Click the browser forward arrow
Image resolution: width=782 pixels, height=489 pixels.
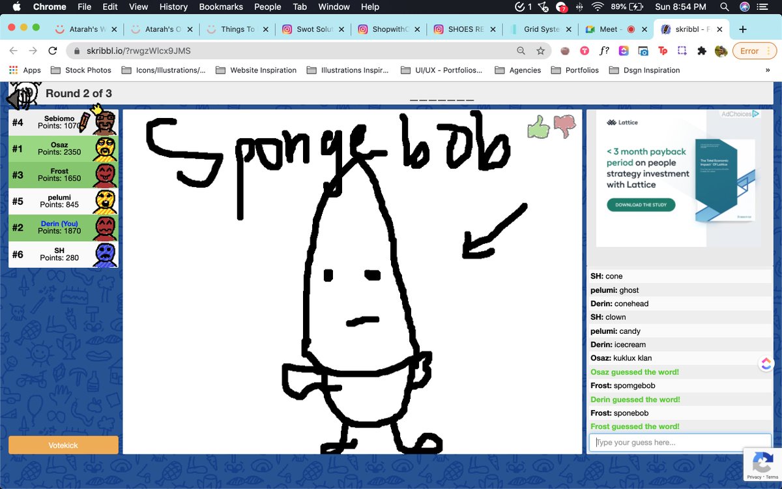[33, 51]
